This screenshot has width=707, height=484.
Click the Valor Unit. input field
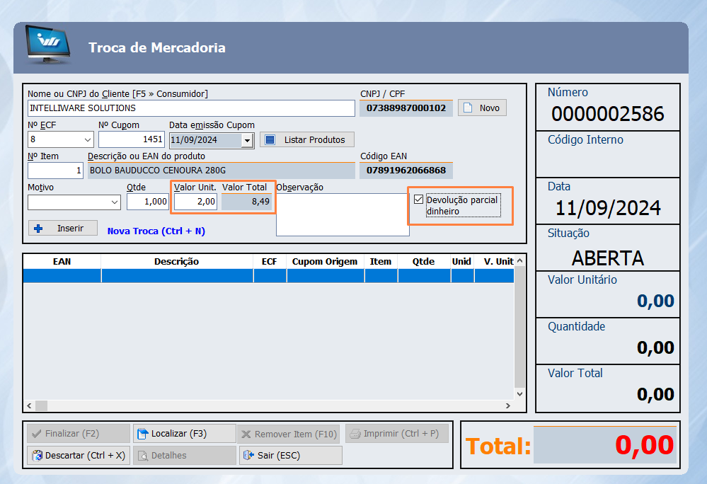point(195,202)
